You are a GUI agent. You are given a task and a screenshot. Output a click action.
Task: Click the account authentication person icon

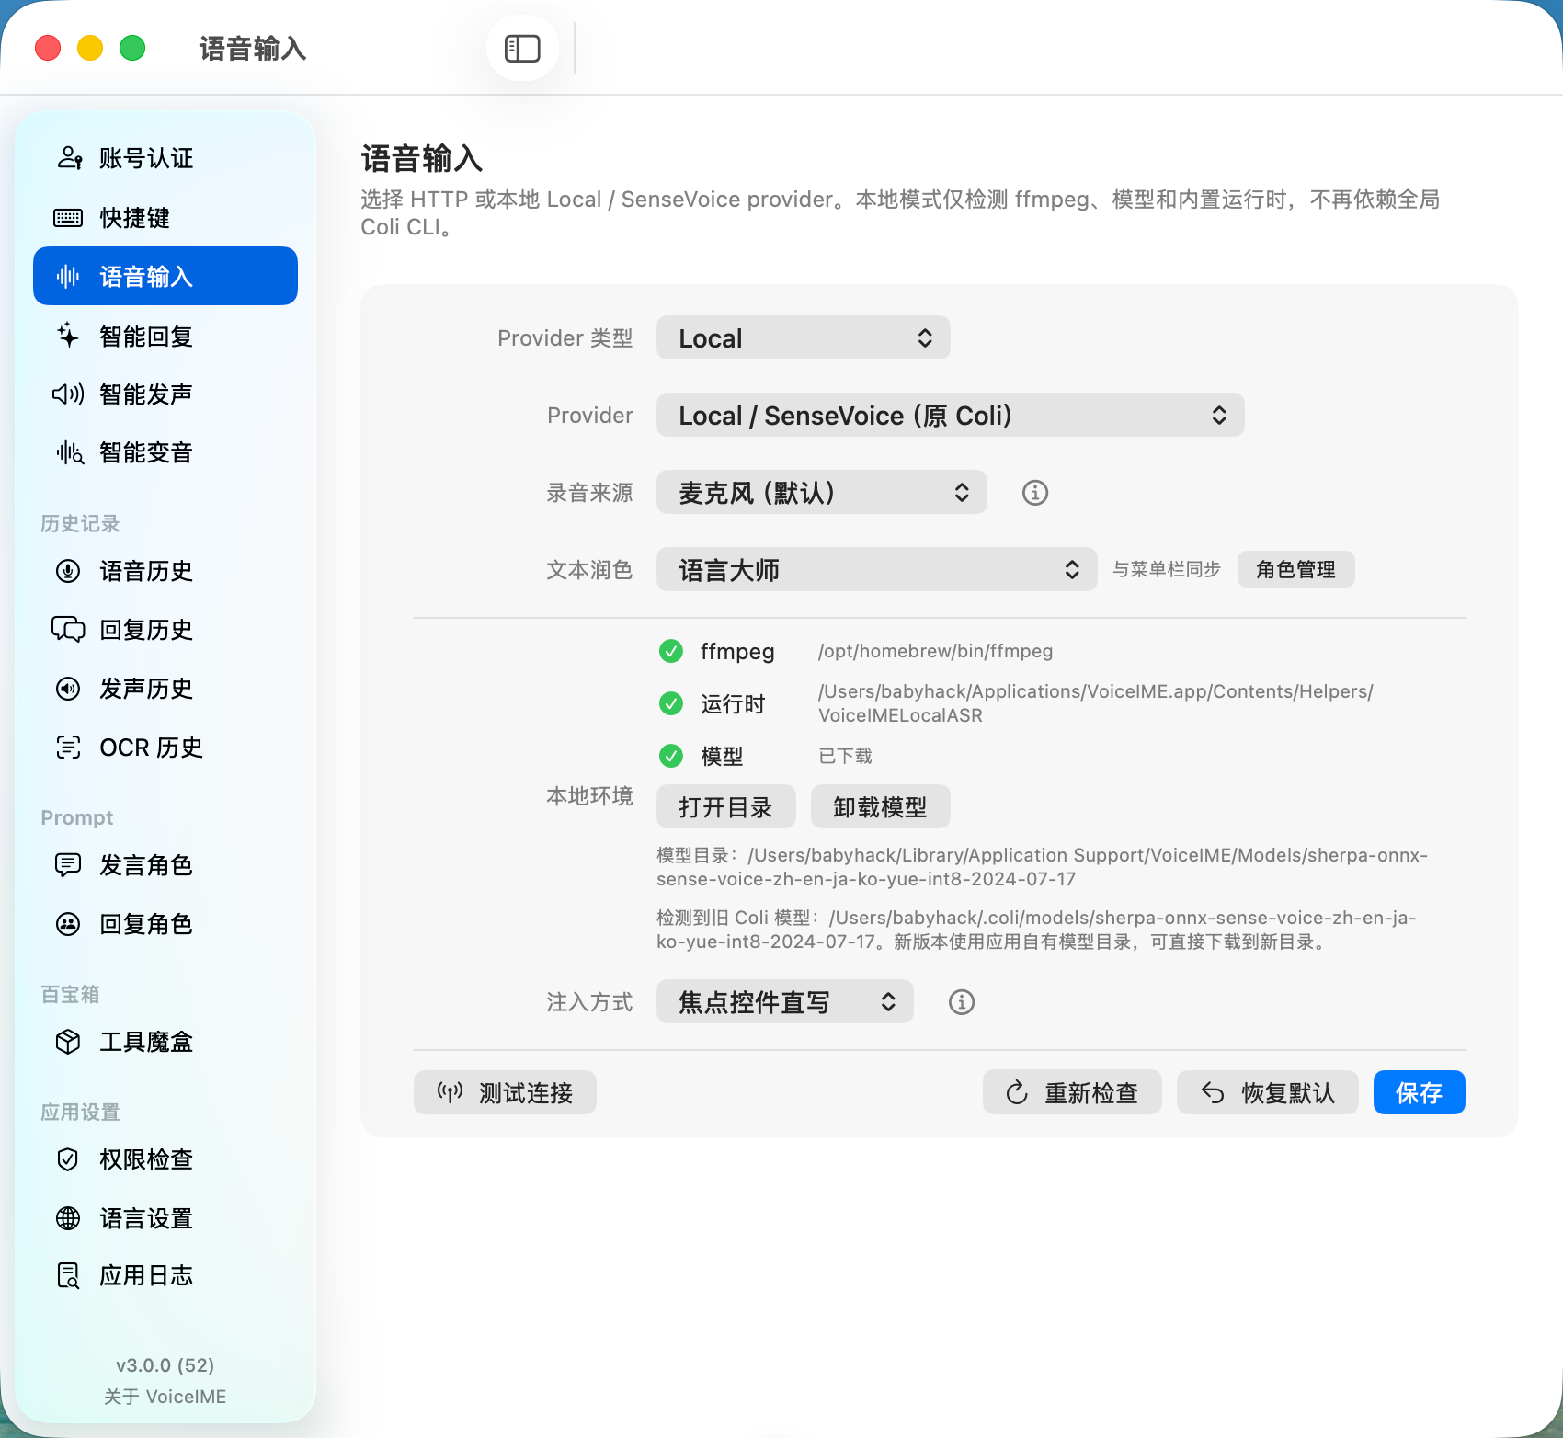click(x=69, y=158)
